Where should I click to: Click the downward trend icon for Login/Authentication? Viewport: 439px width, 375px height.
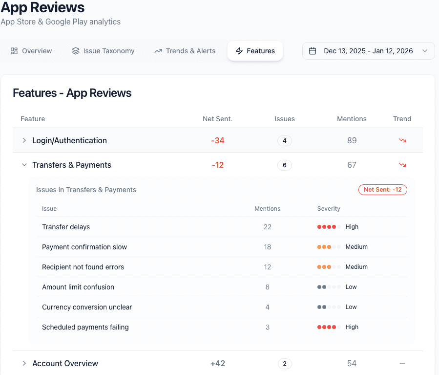coord(402,140)
